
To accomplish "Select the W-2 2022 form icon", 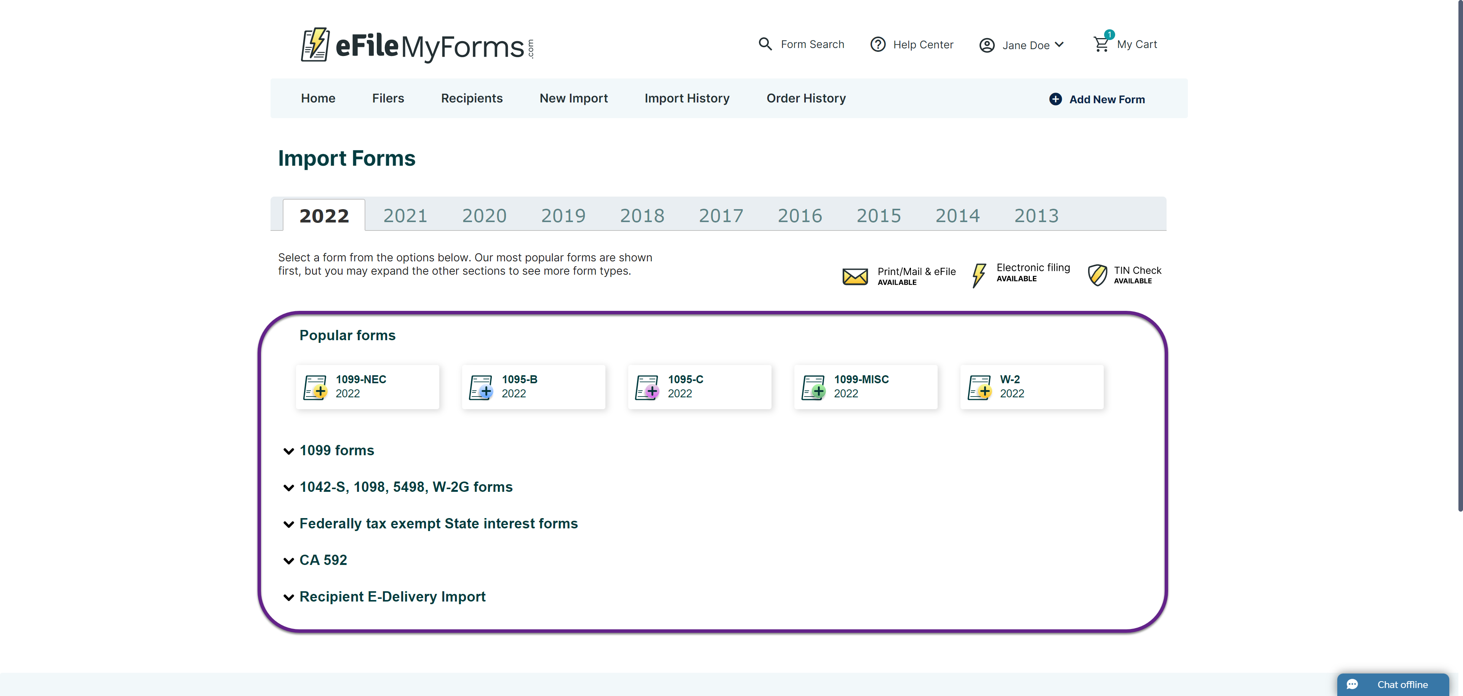I will pos(980,387).
